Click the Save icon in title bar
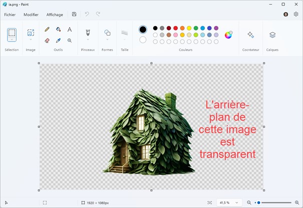Image resolution: width=303 pixels, height=208 pixels. 74,14
